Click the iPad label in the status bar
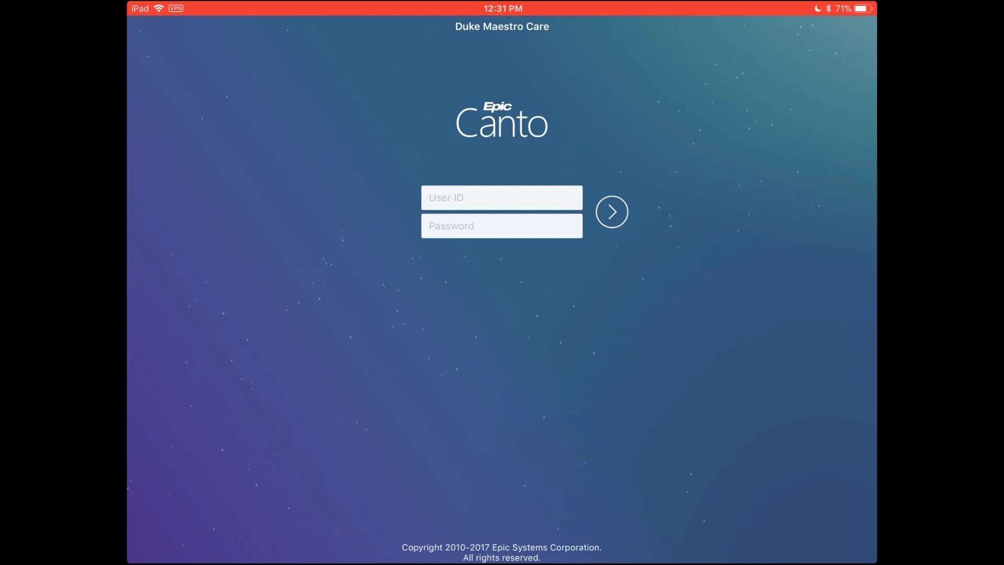 click(x=139, y=8)
